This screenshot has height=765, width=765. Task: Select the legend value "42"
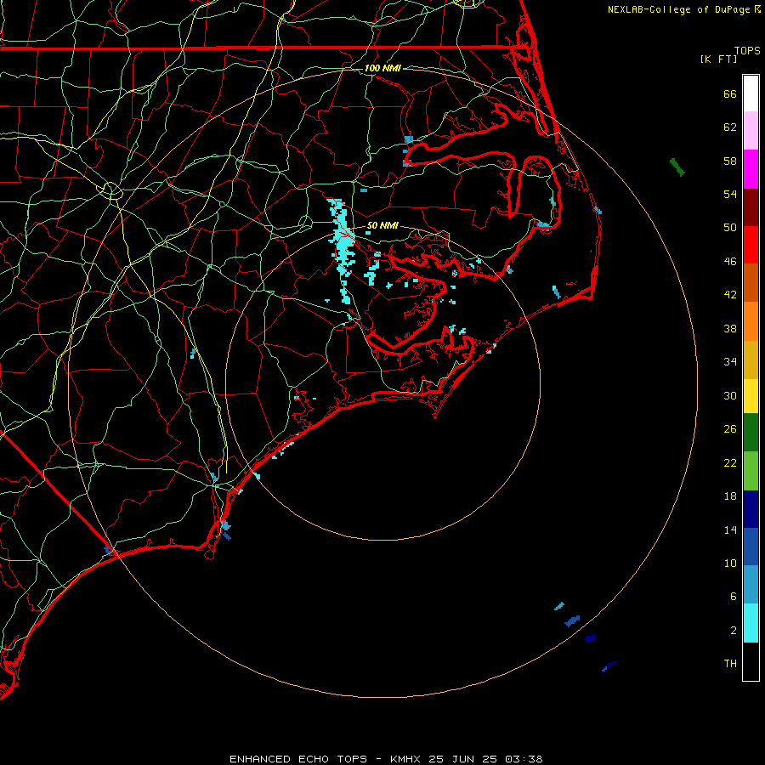(730, 295)
